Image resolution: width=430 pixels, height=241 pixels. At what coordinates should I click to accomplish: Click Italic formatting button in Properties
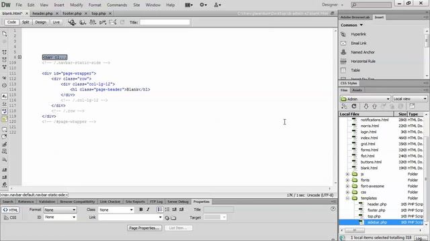pos(148,210)
